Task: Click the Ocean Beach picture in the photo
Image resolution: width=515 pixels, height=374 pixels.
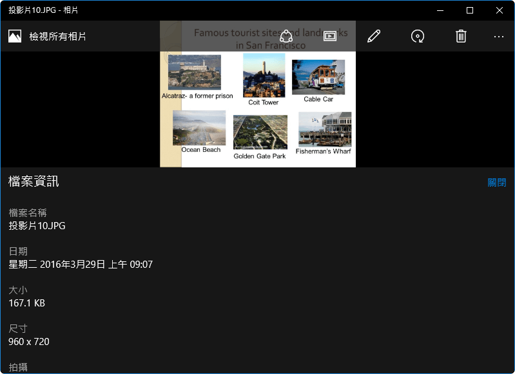Action: (199, 127)
